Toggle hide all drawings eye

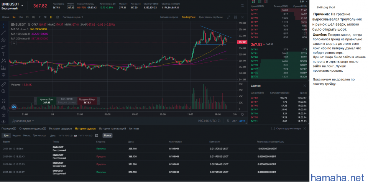coord(3,122)
